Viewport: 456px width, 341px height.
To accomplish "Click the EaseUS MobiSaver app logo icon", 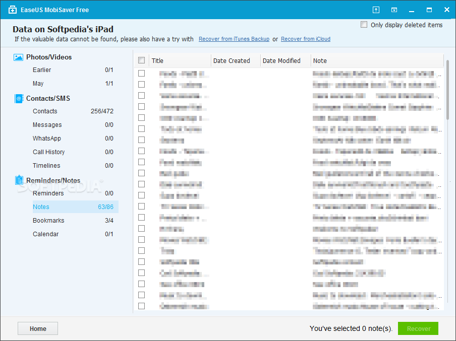I will point(13,10).
